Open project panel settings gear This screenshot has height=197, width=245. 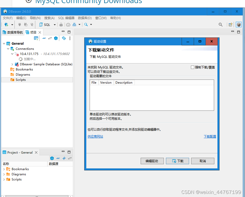(x=56, y=38)
